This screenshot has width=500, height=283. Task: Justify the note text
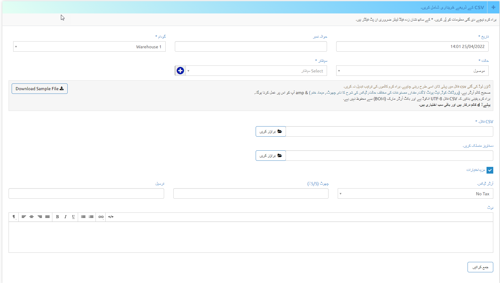click(47, 217)
